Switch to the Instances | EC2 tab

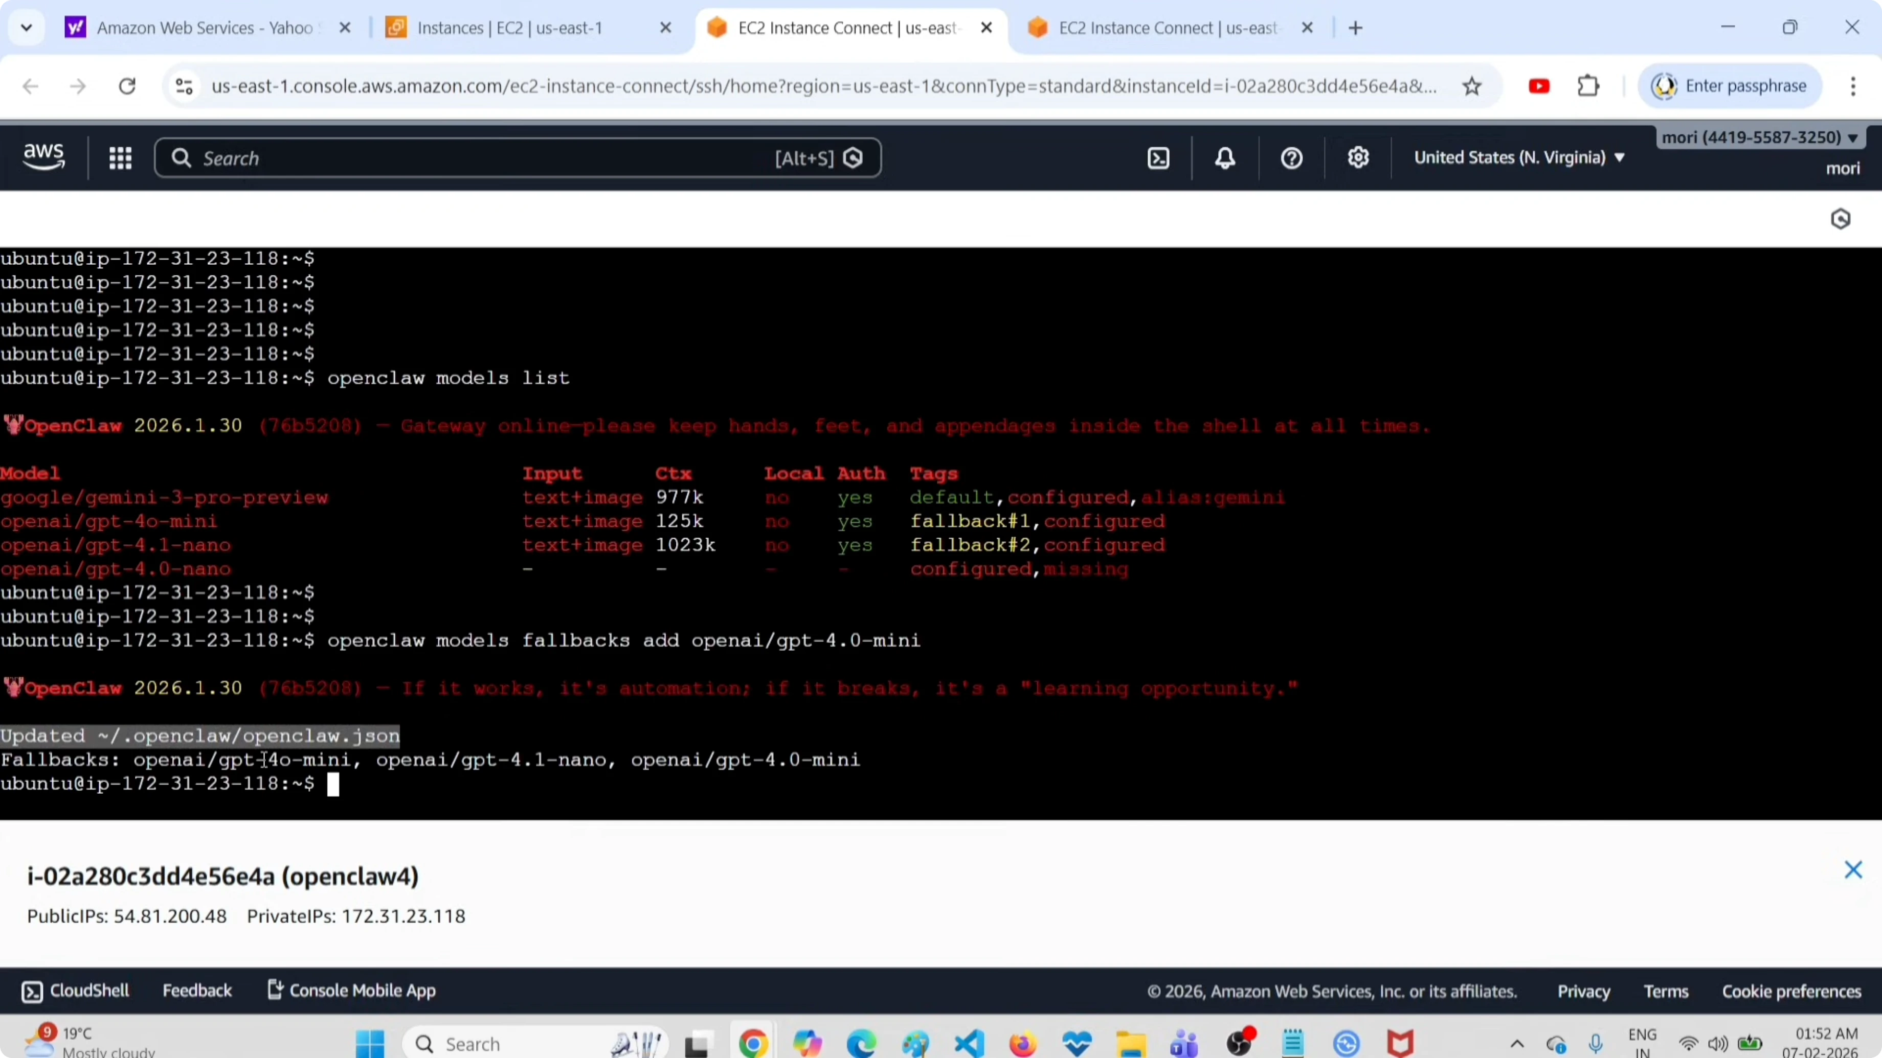coord(510,28)
